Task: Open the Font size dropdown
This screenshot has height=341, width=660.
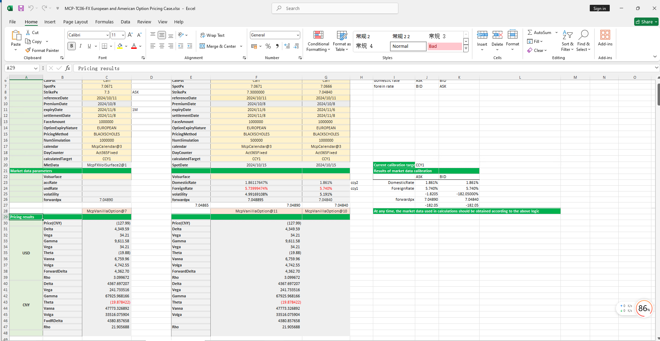Action: (x=123, y=35)
